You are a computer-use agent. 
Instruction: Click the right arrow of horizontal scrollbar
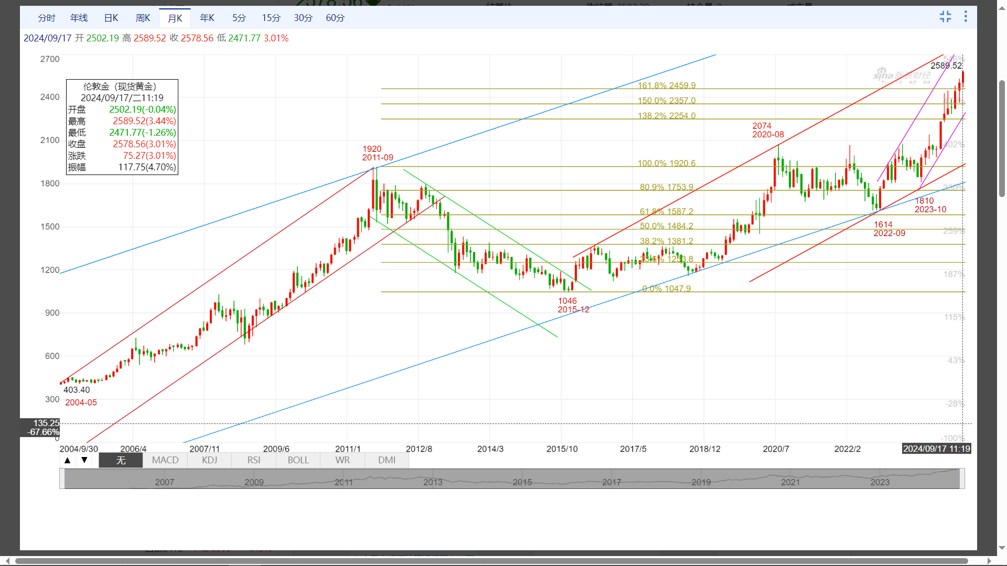989,561
